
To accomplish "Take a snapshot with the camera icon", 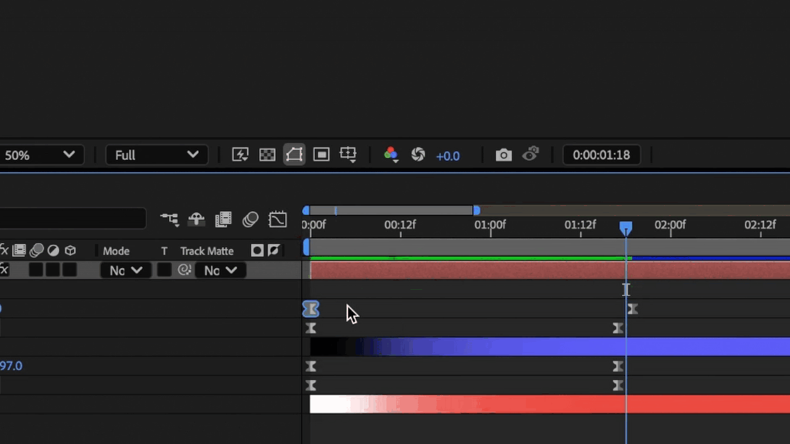I will click(504, 155).
